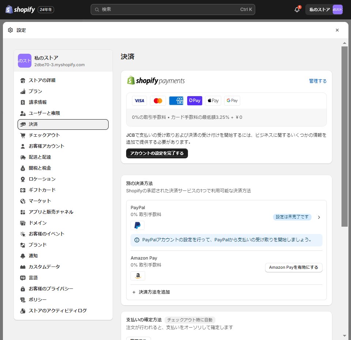Open the 私のストア account menu

tap(324, 10)
